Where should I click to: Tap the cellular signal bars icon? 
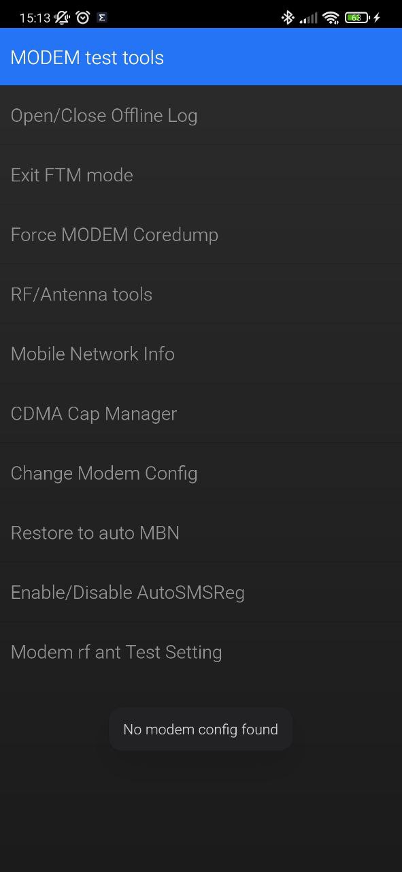tap(309, 18)
